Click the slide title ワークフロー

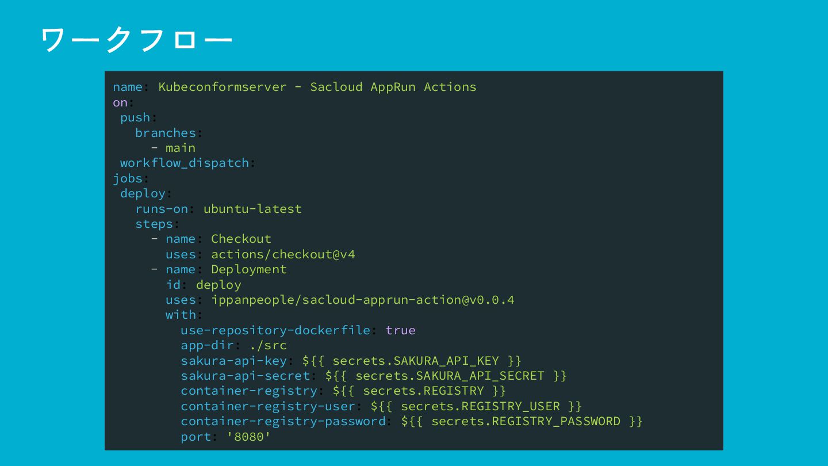137,40
